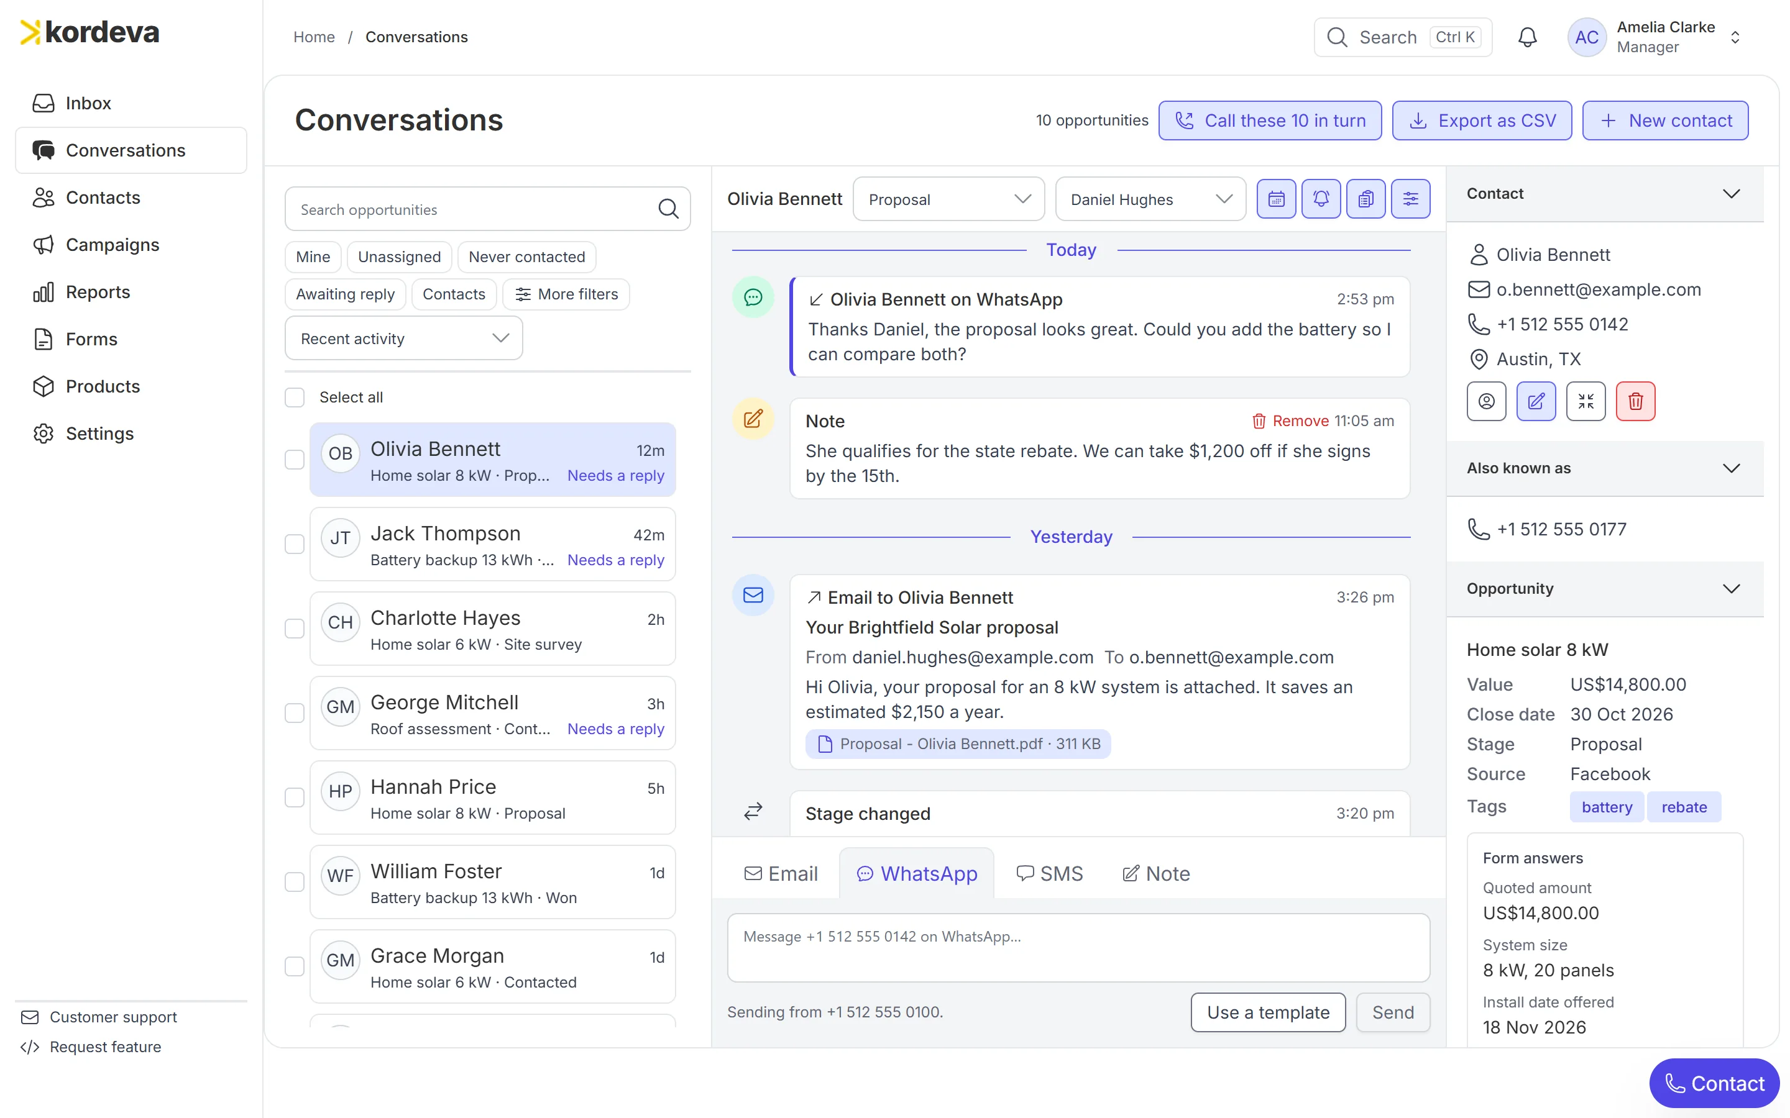Click the New contact button
This screenshot has height=1118, width=1790.
point(1665,120)
